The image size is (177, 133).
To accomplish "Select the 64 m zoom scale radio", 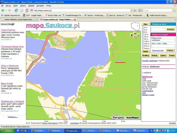I will (x=143, y=39).
